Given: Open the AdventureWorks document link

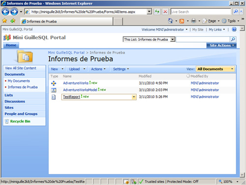Looking at the screenshot, I should (76, 83).
